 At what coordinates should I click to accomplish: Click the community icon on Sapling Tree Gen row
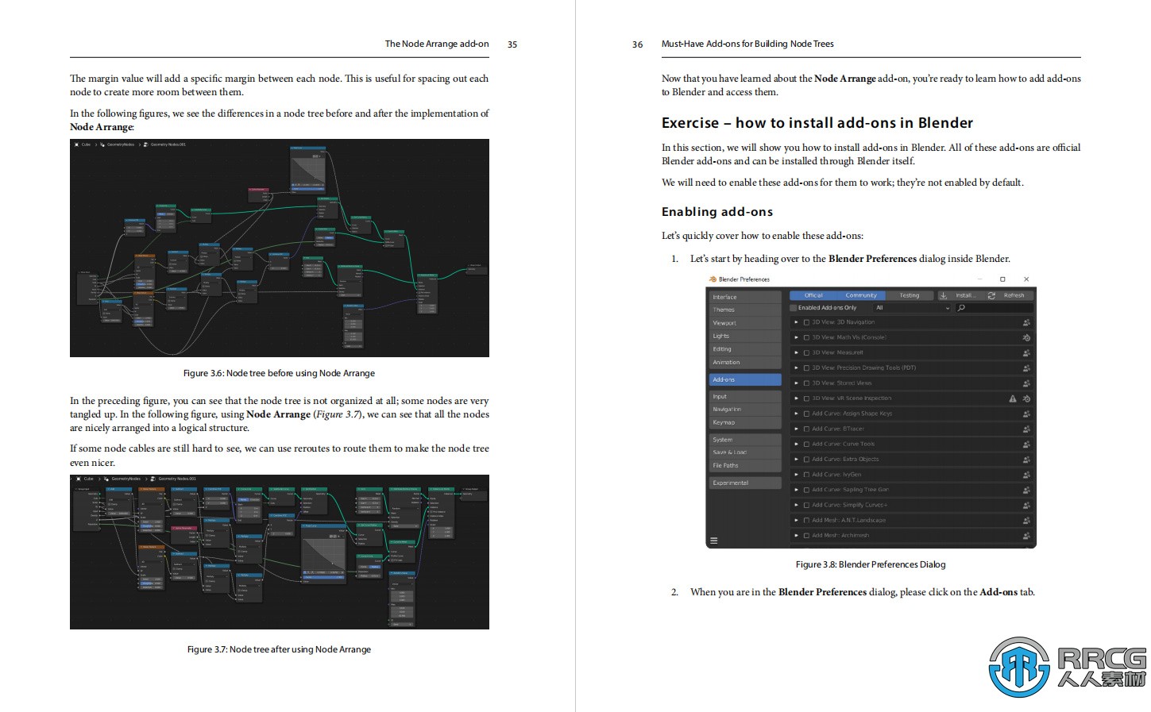click(1026, 490)
